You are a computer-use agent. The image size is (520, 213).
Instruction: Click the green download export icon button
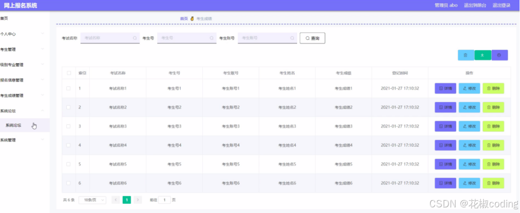point(482,55)
